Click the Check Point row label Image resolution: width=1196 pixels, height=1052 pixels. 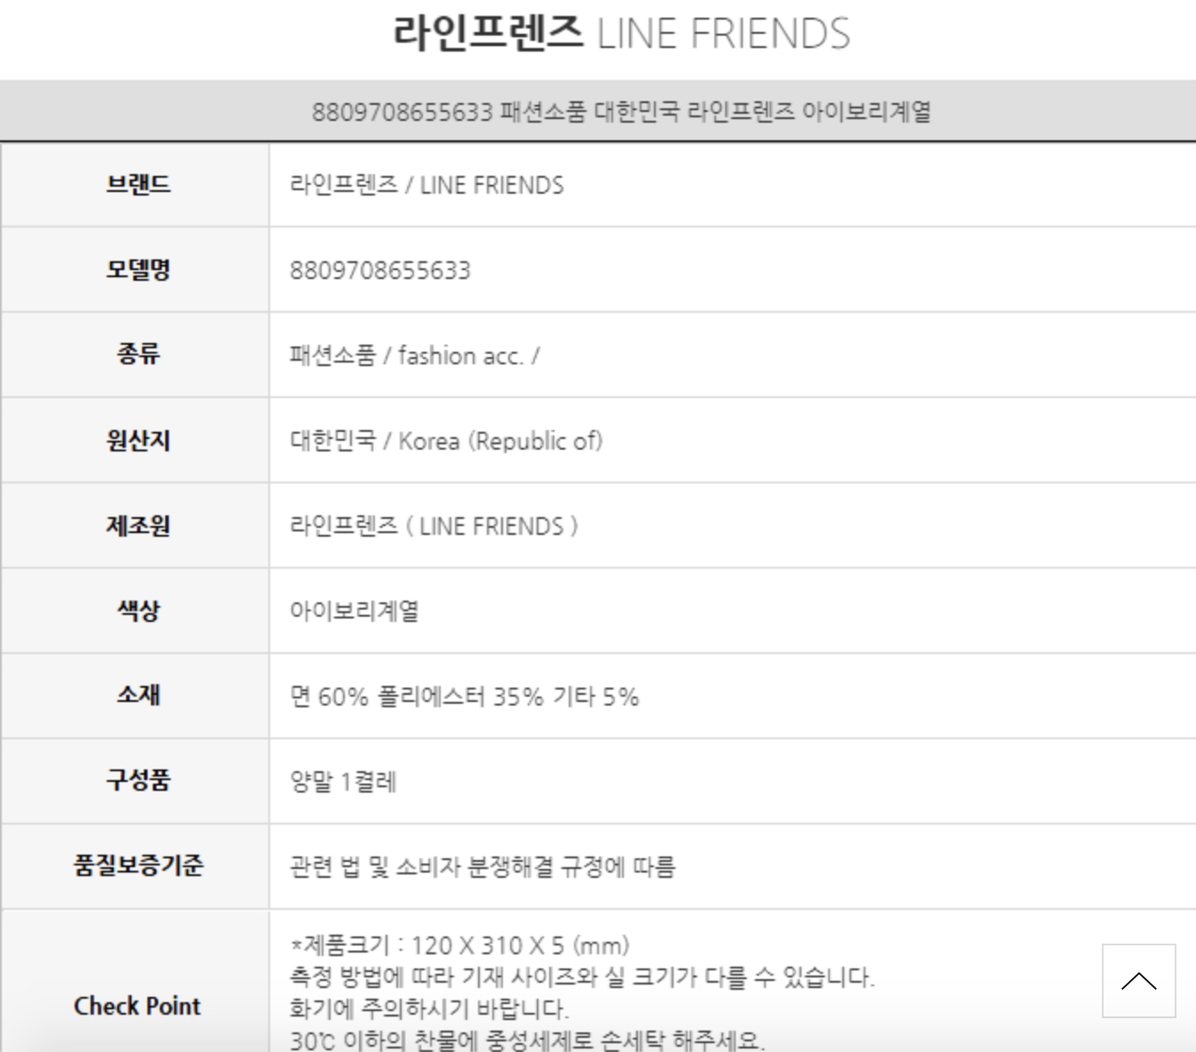coord(138,1006)
